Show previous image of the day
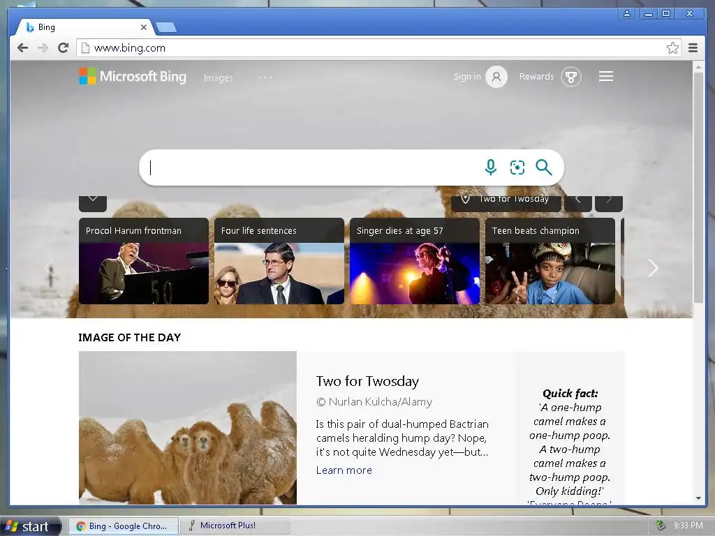This screenshot has width=715, height=536. 577,203
